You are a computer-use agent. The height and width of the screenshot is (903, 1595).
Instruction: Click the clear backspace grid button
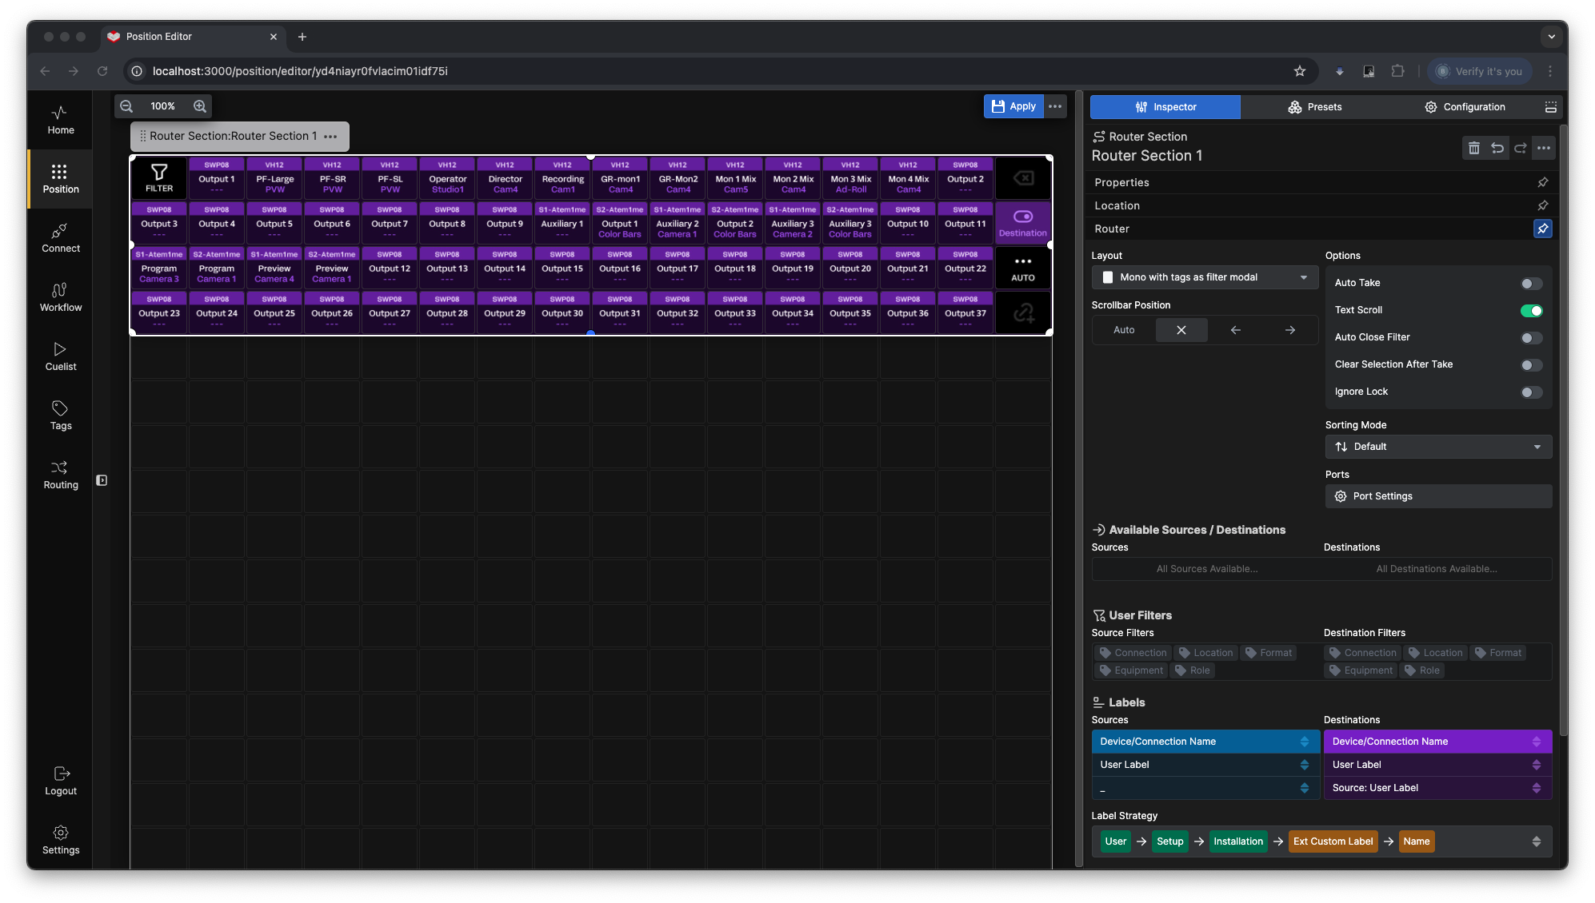[1023, 178]
